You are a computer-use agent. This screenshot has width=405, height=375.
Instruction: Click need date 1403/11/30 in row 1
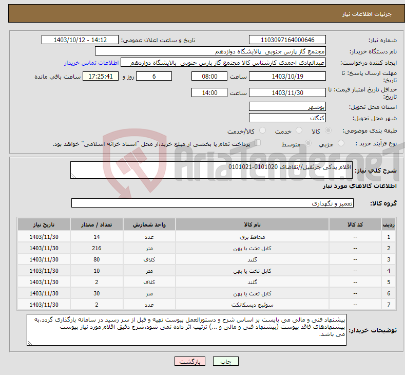pos(44,237)
